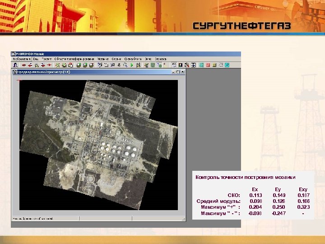Click the second red arrow icon with line
The image size is (325, 244).
point(30,65)
